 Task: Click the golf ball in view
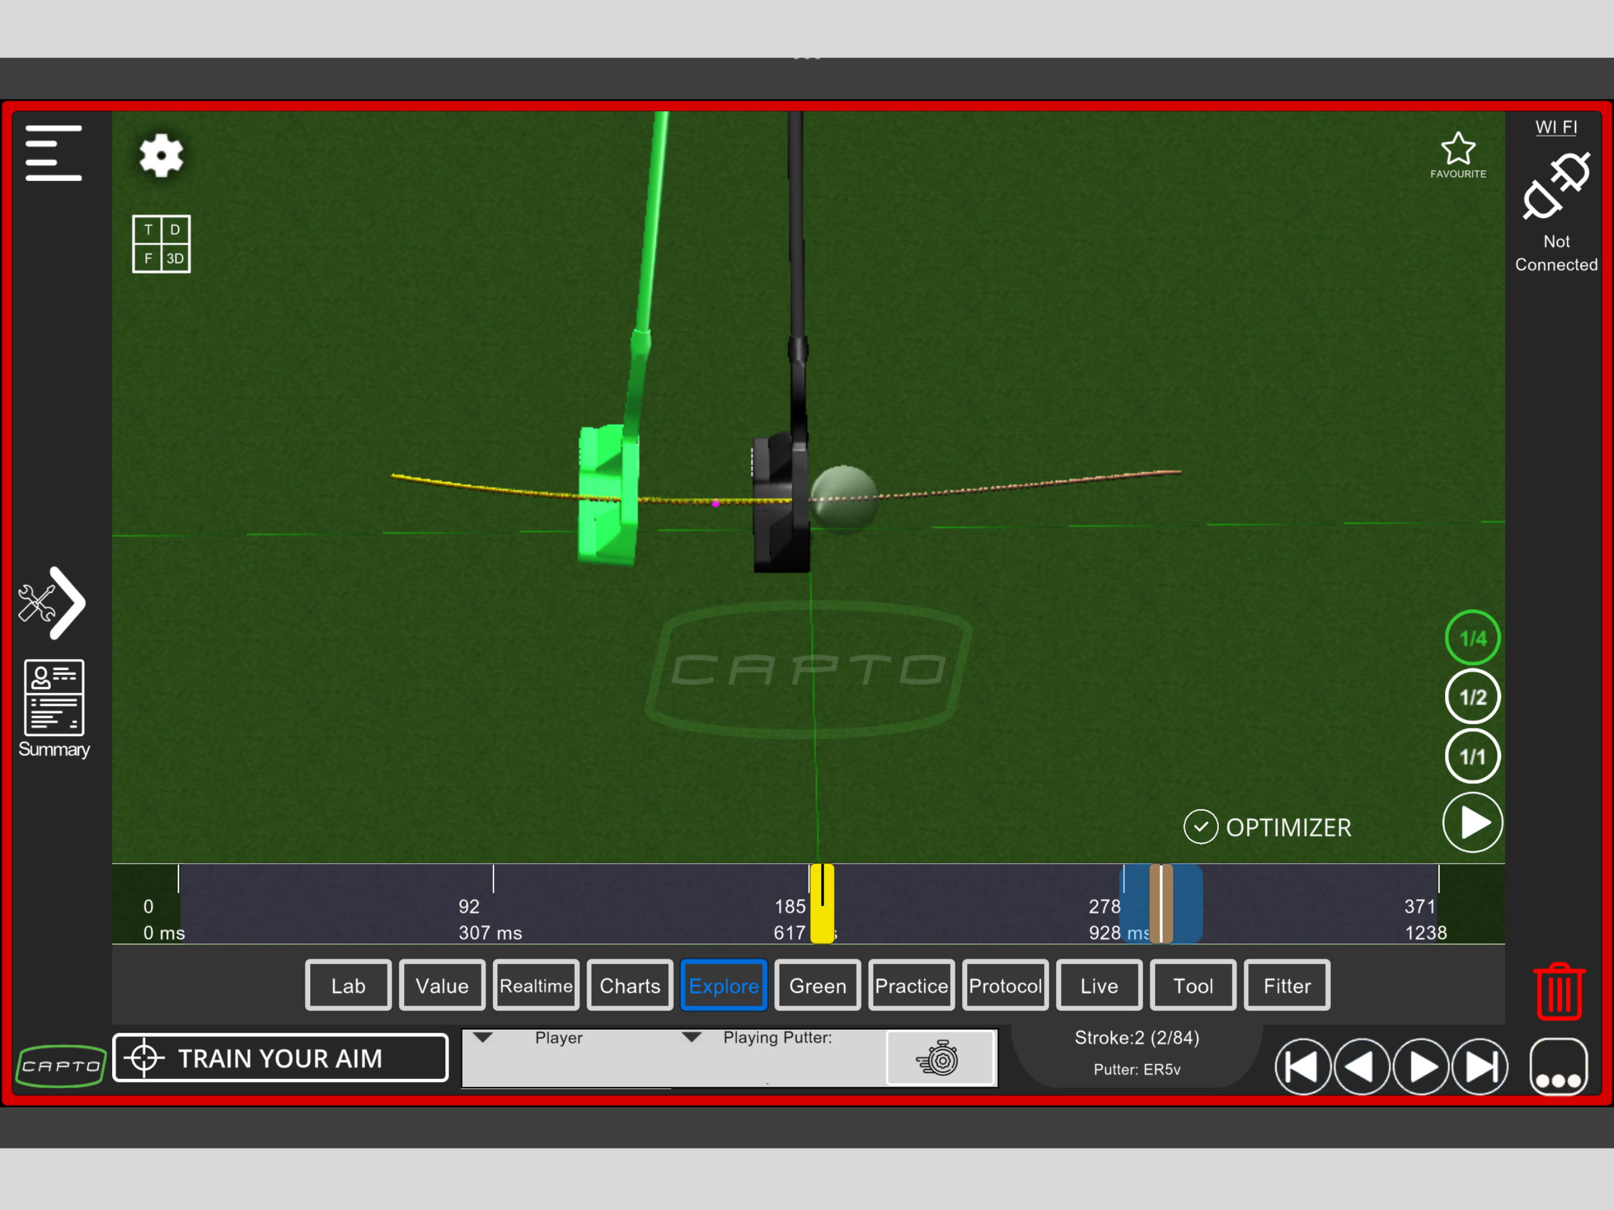844,499
